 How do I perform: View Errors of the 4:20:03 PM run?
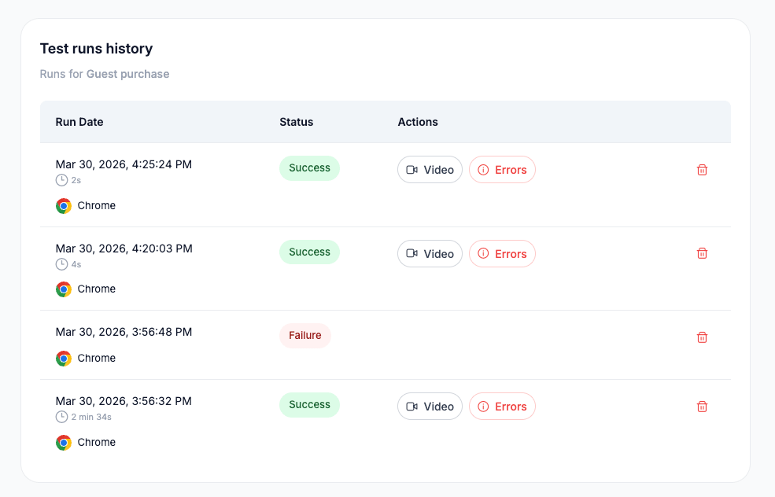[x=502, y=254]
